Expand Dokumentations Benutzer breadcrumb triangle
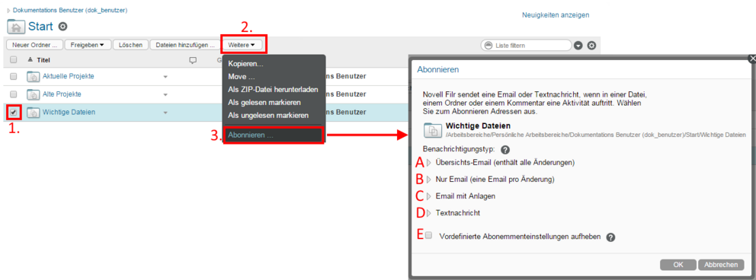This screenshot has height=280, width=756. coord(9,10)
